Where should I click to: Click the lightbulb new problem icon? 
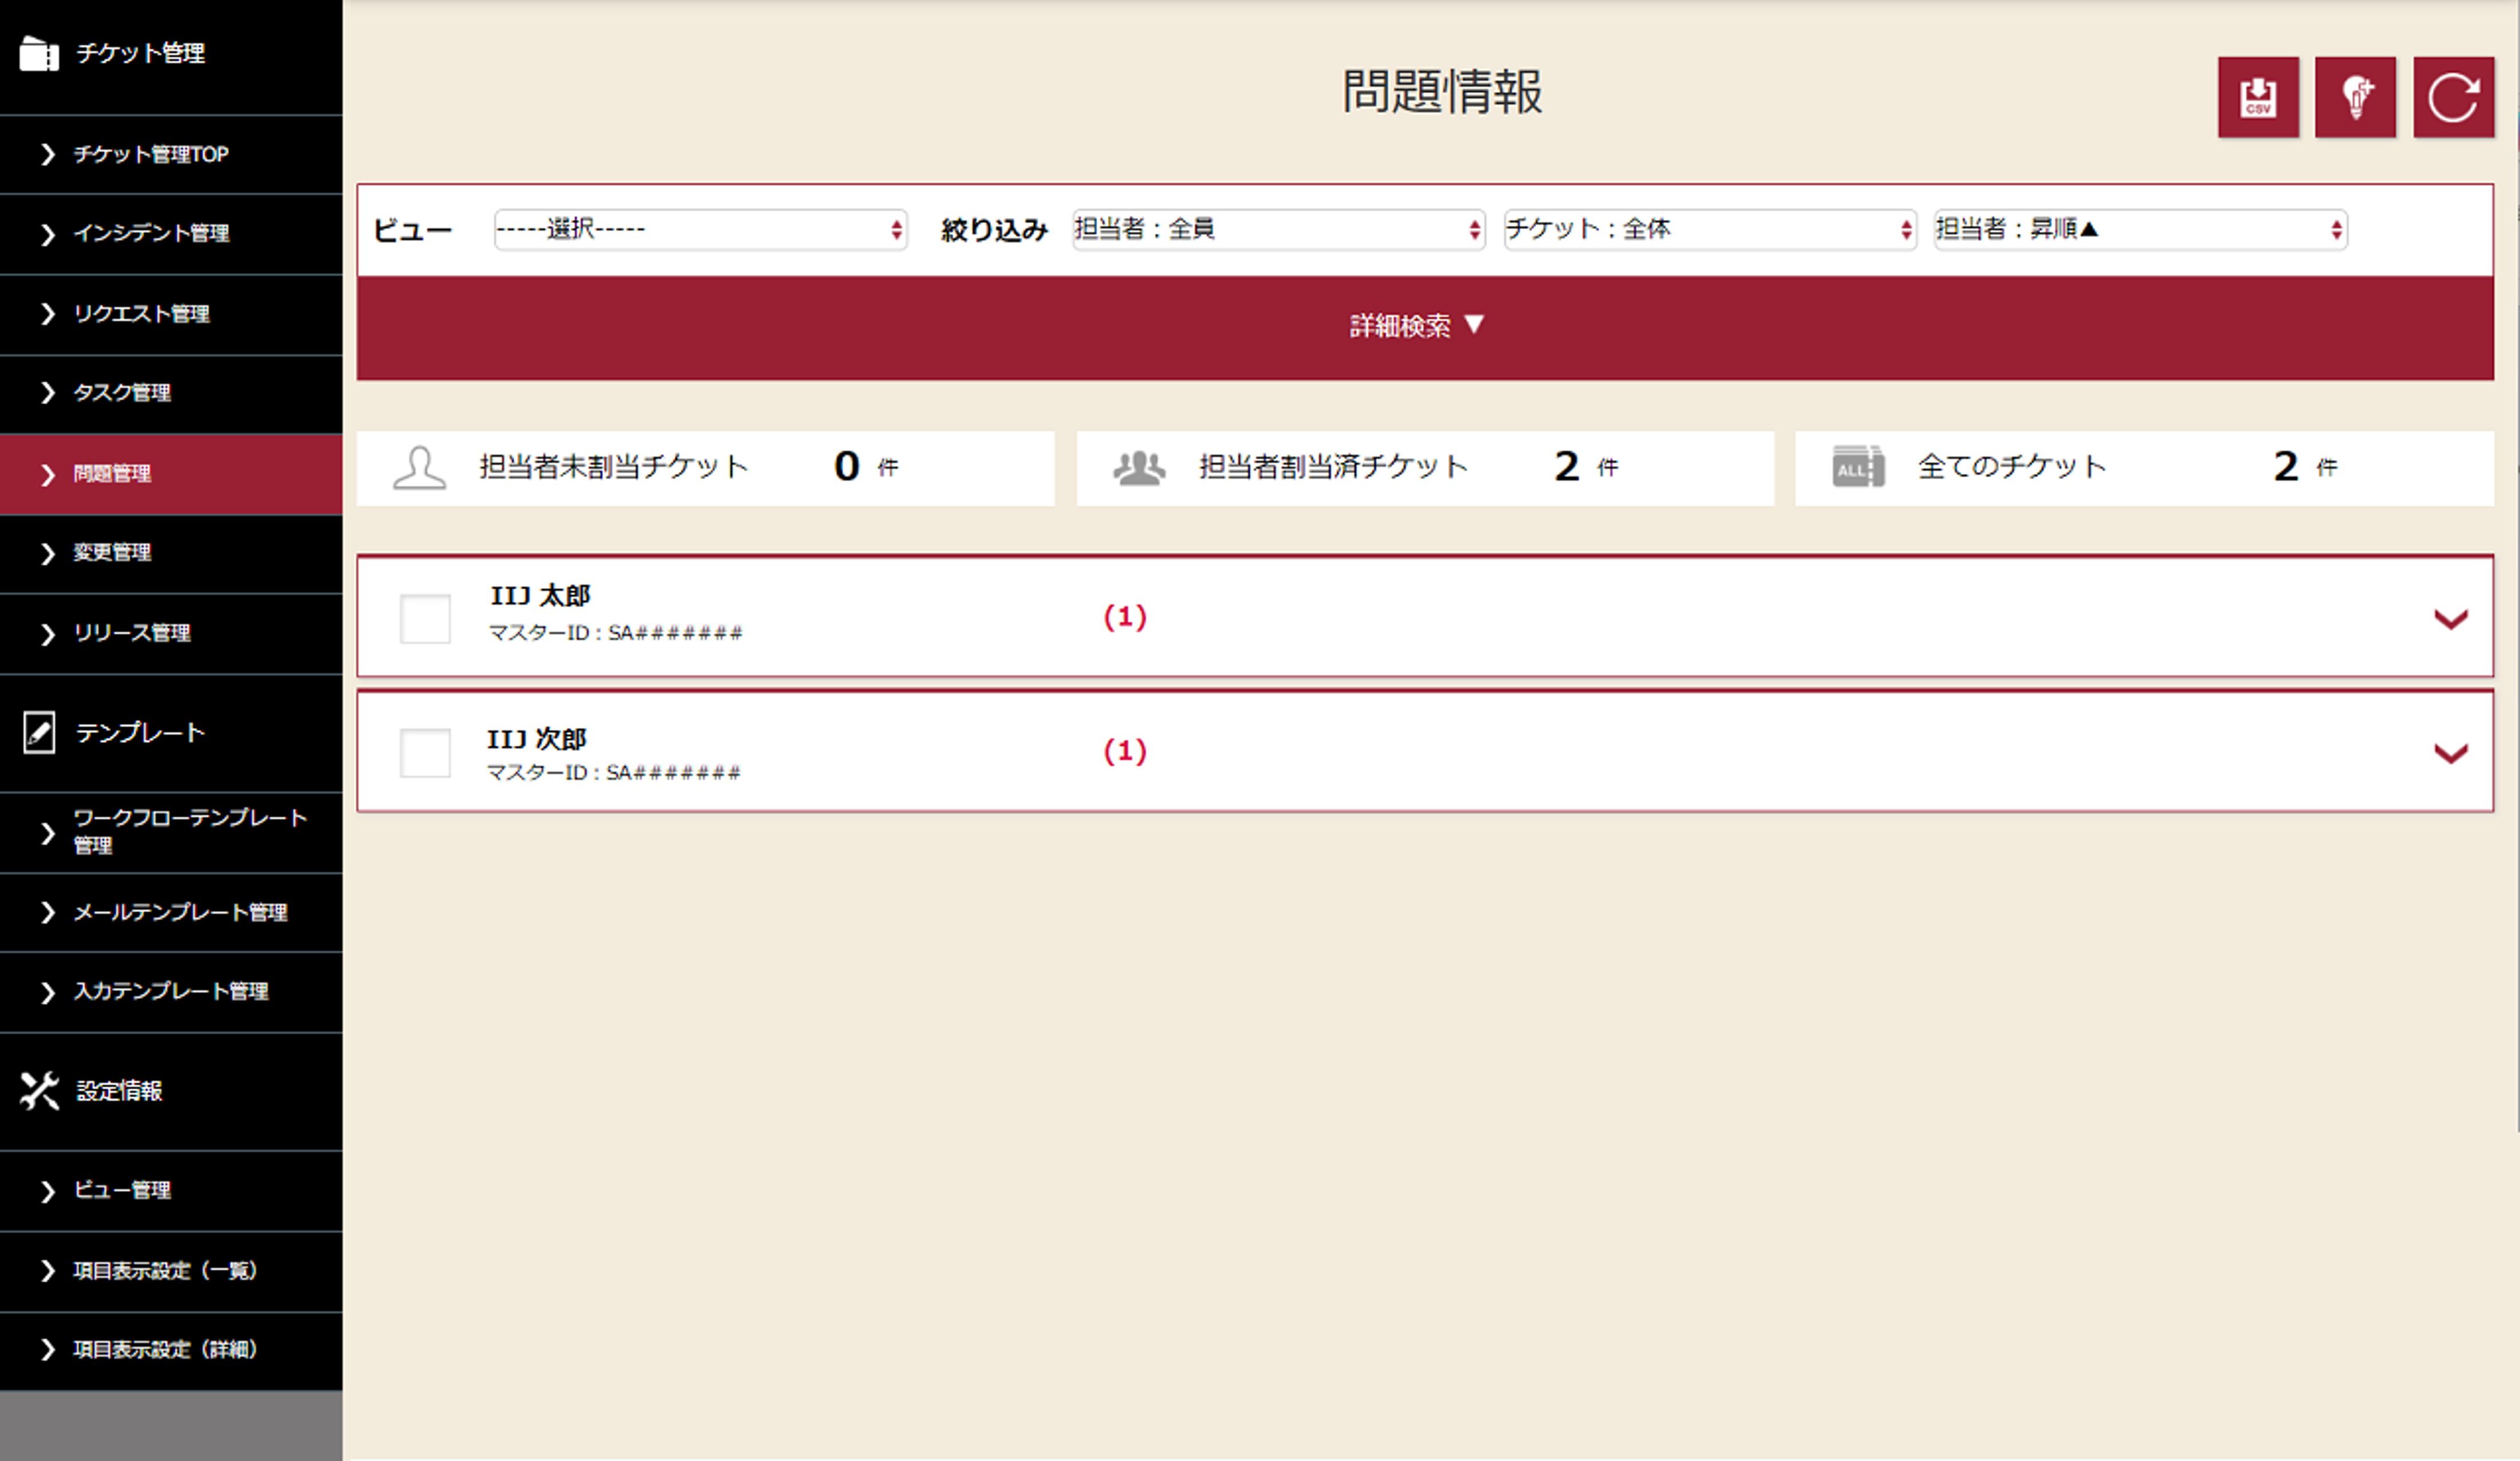click(2355, 97)
